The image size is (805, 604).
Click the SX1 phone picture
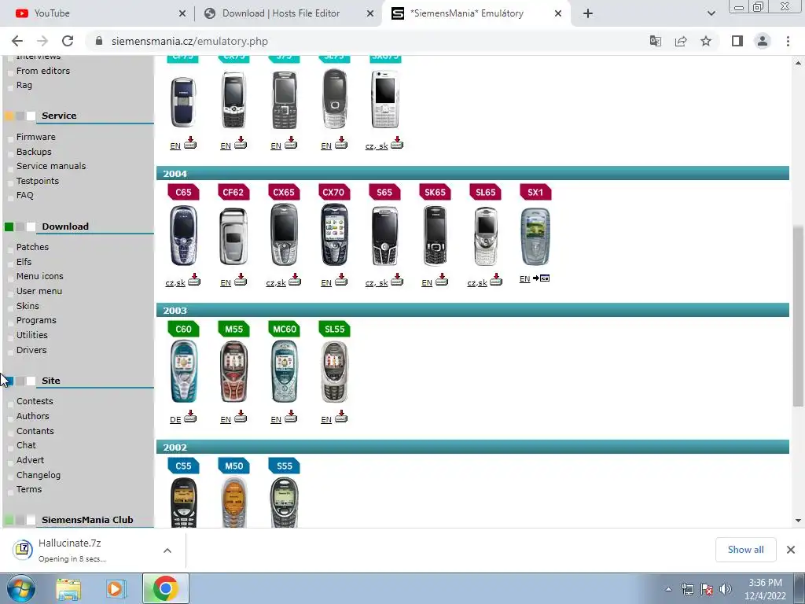tap(535, 236)
